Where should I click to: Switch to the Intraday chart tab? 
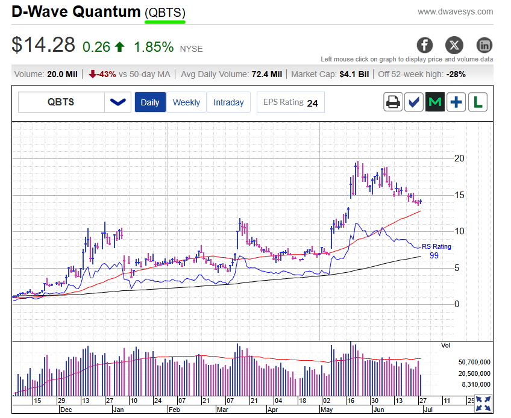(228, 102)
